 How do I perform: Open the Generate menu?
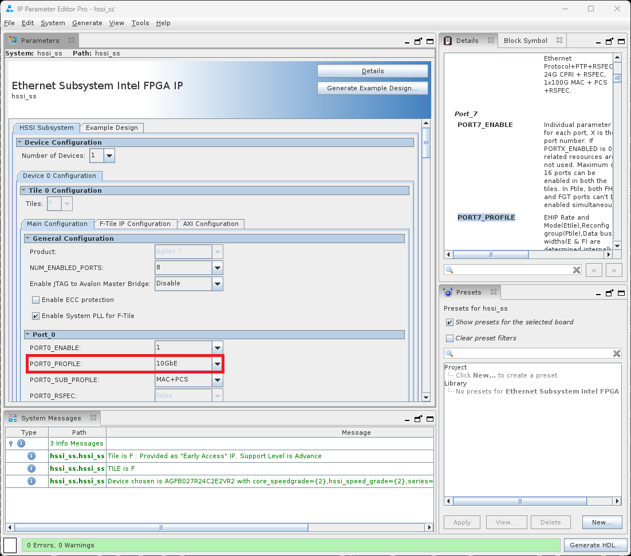pyautogui.click(x=87, y=23)
